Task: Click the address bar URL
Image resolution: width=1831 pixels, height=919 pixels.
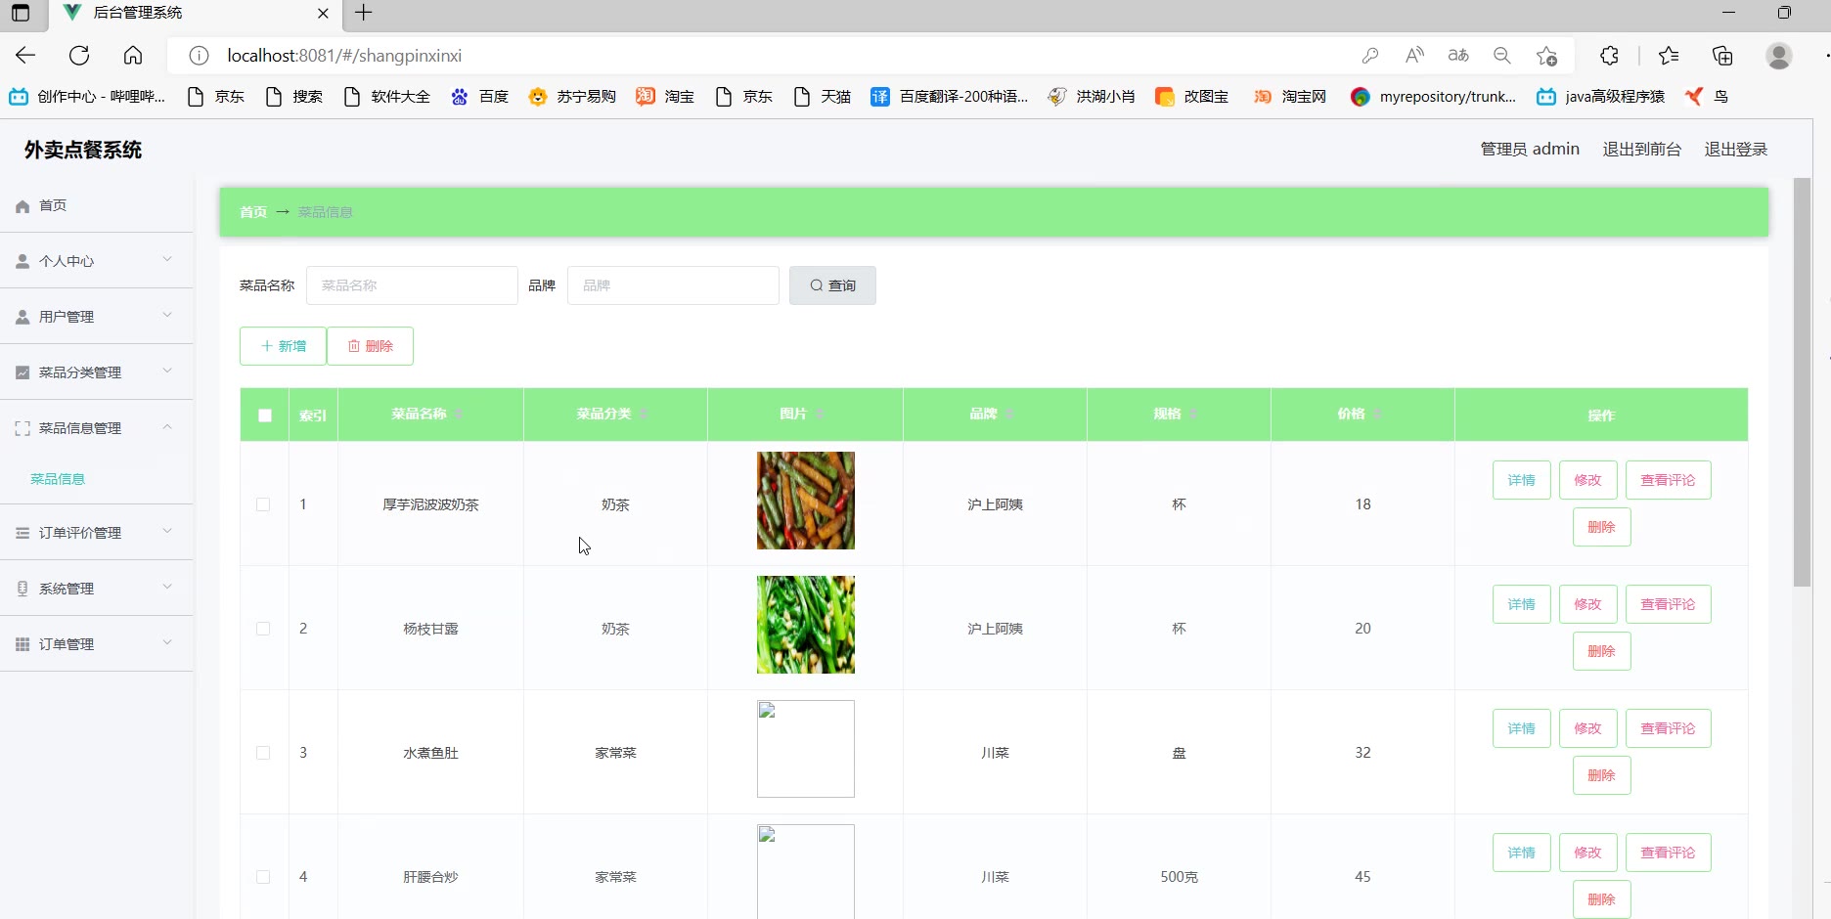Action: tap(344, 56)
